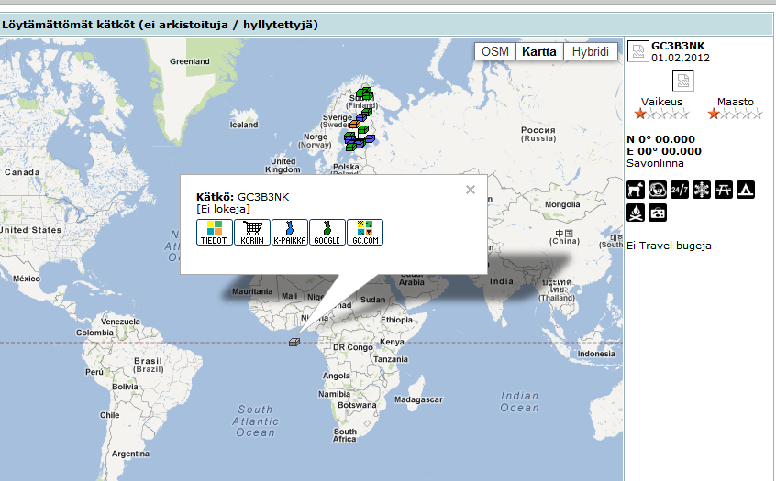The height and width of the screenshot is (481, 776).
Task: Click the dogs allowed attribute icon
Action: (x=636, y=190)
